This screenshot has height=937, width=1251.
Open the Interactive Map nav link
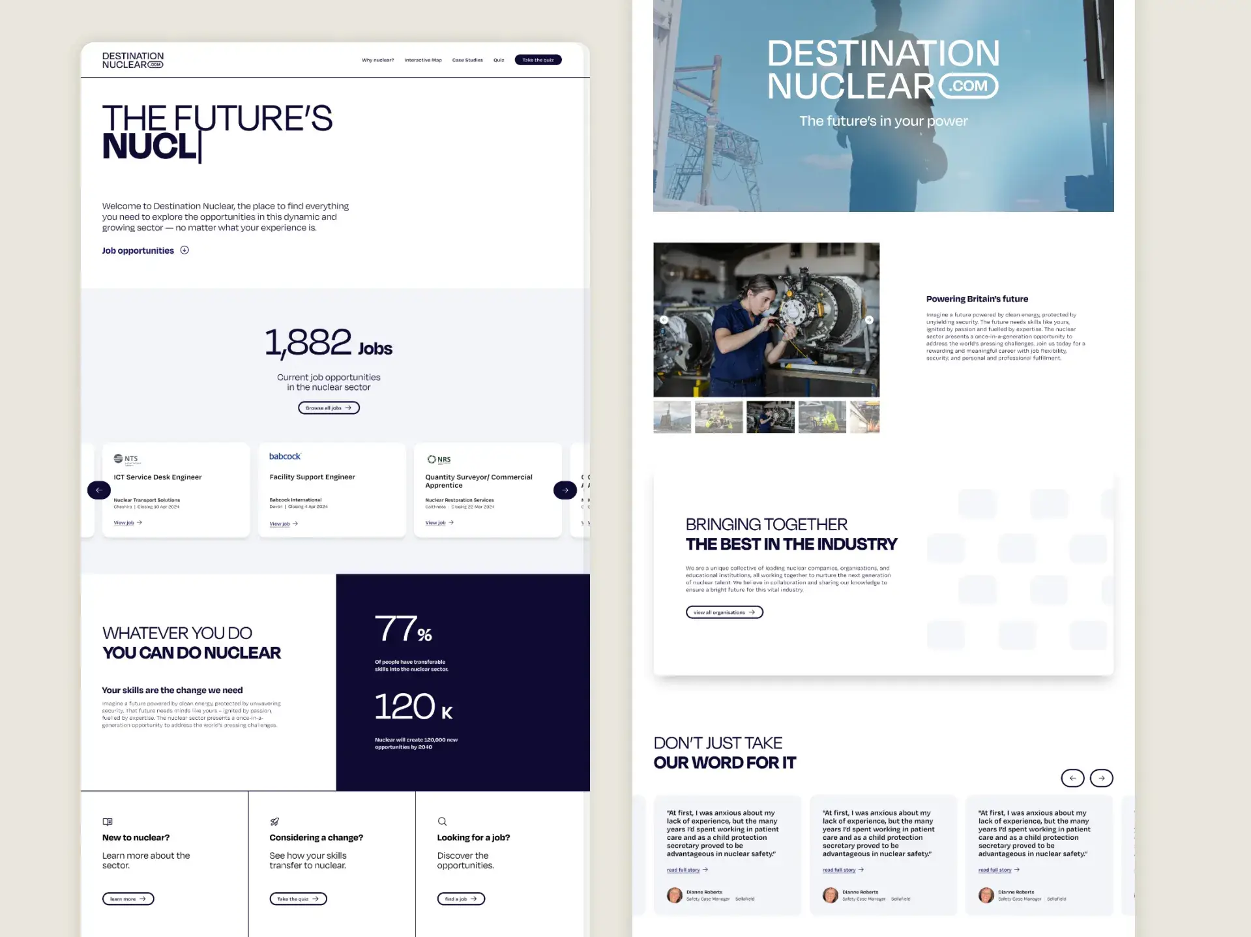click(x=422, y=60)
